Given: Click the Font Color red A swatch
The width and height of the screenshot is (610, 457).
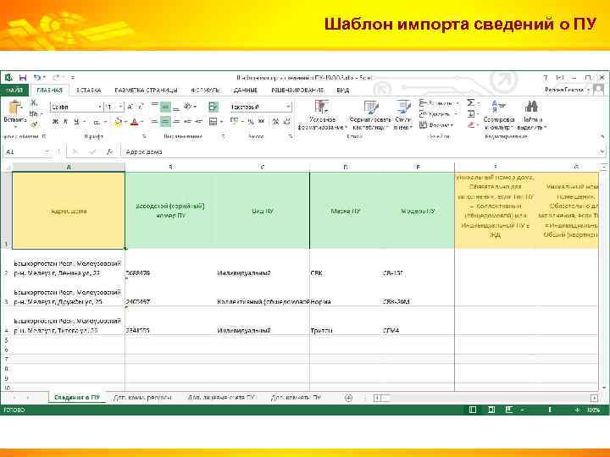Looking at the screenshot, I should tap(134, 122).
